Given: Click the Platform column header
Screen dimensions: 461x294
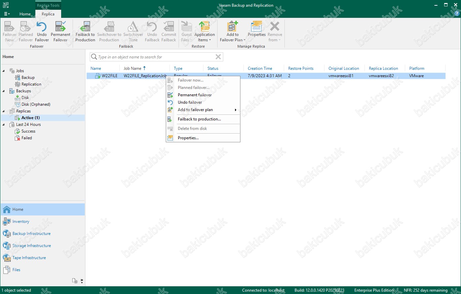Looking at the screenshot, I should 417,68.
